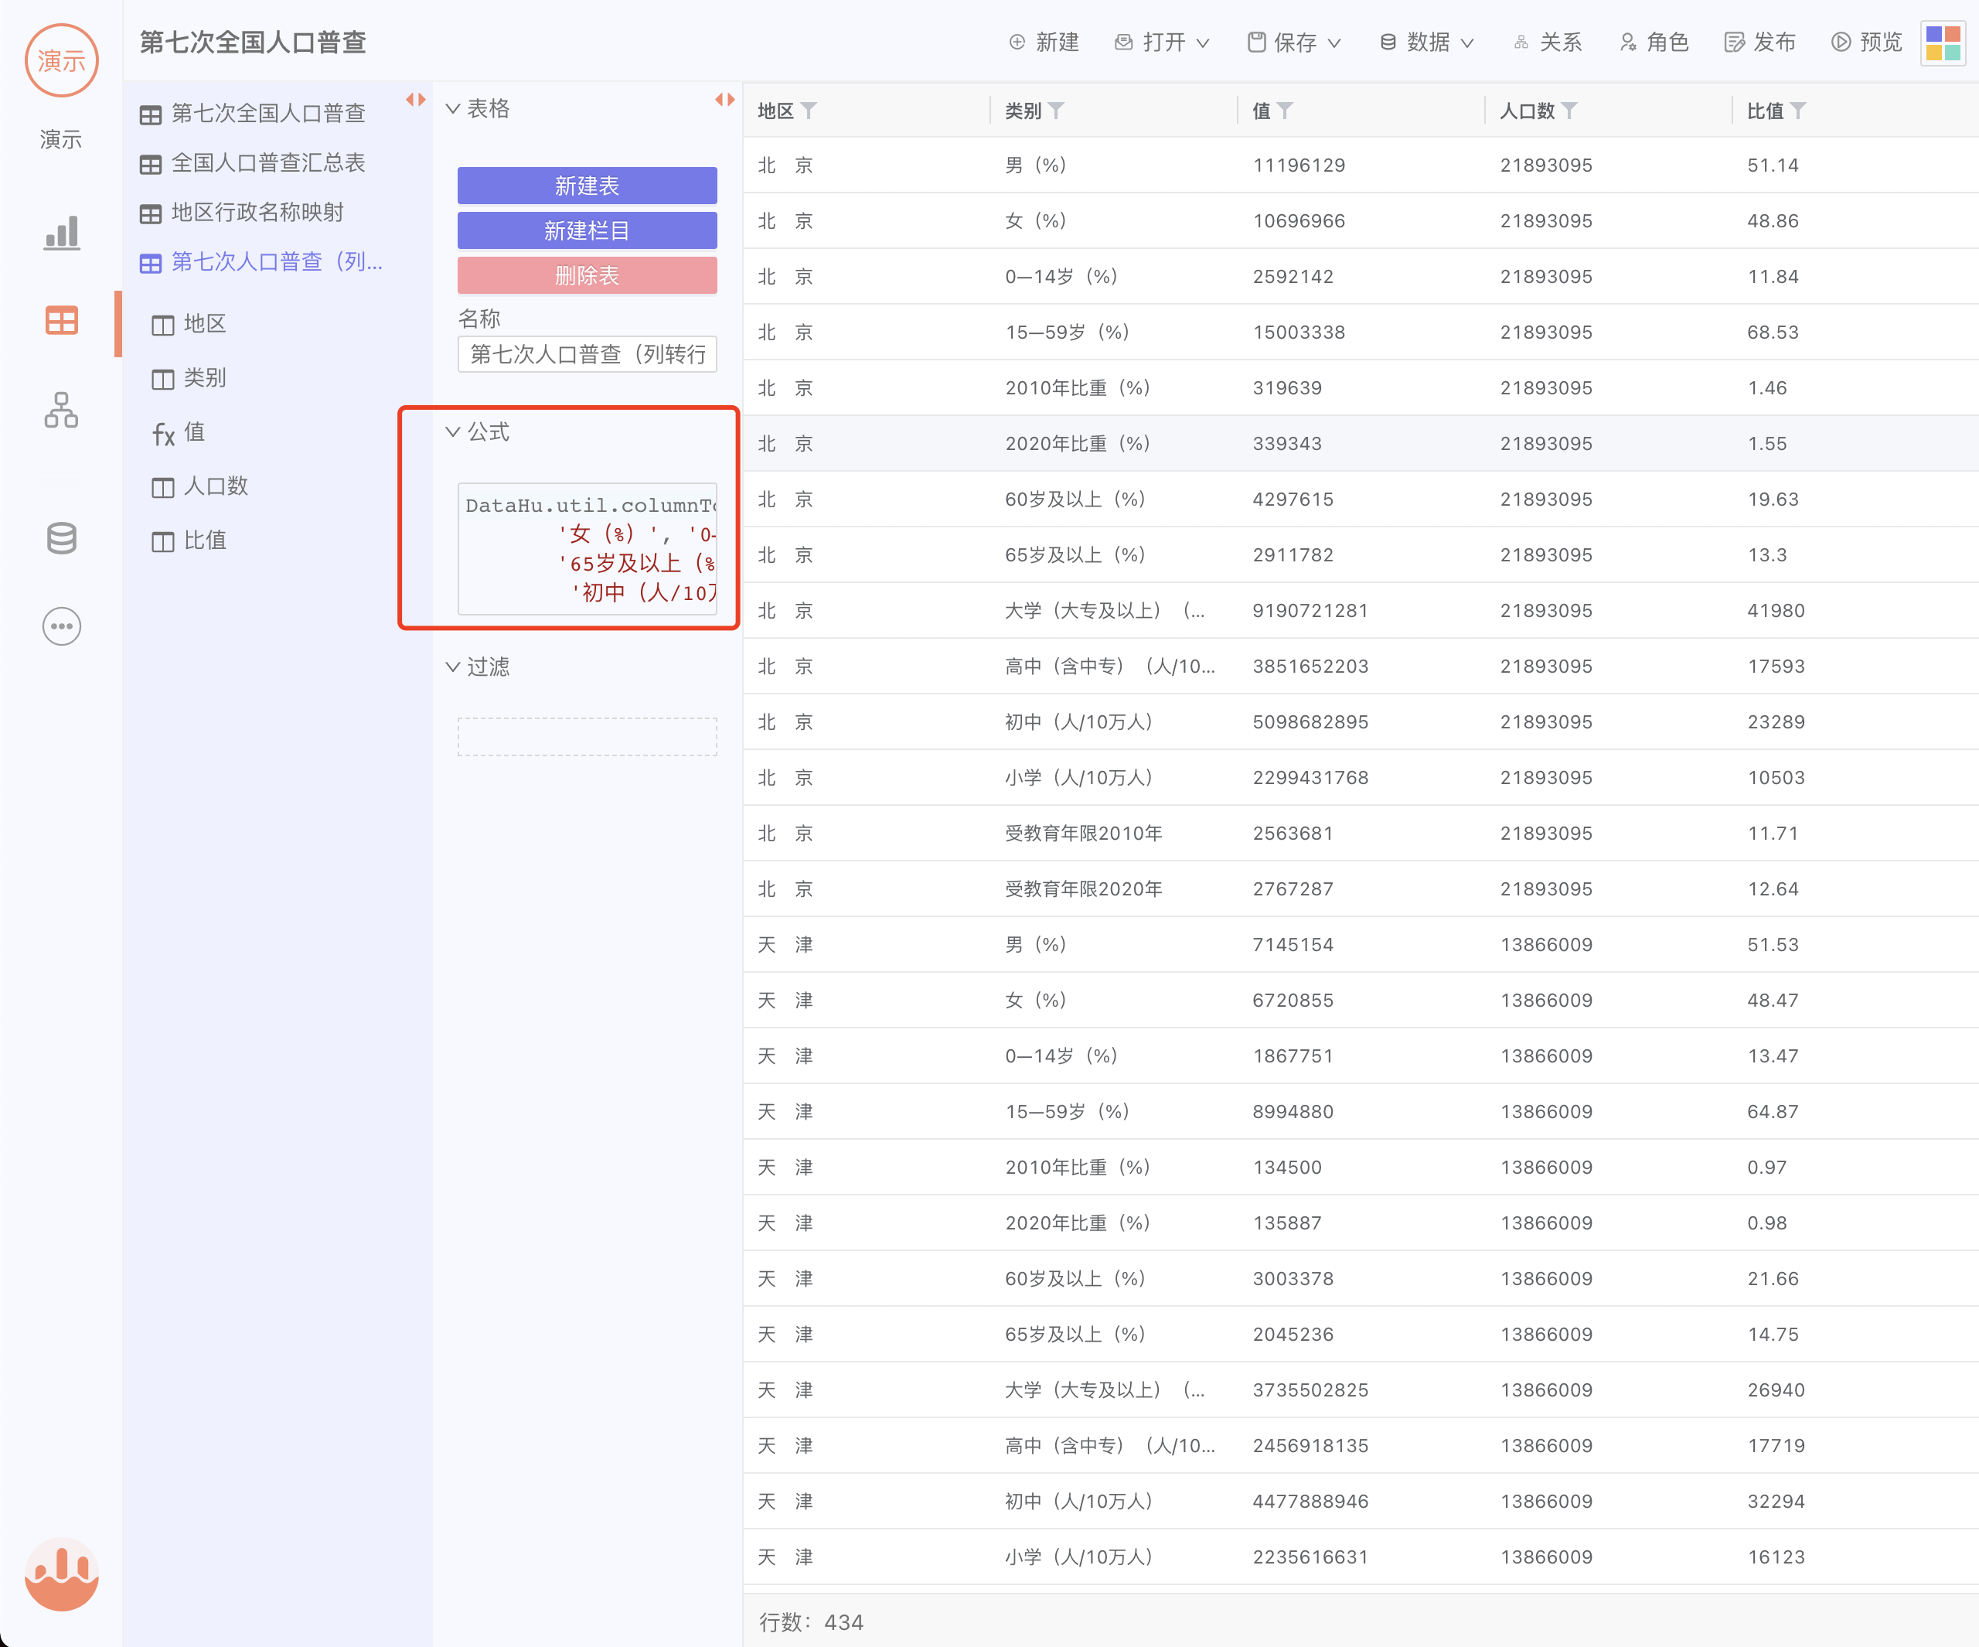The height and width of the screenshot is (1647, 1979).
Task: Open the database sidebar icon
Action: pos(62,537)
